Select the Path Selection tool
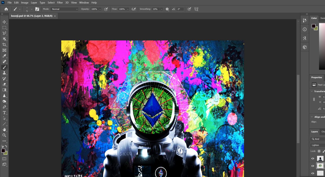The image size is (325, 177). [4, 118]
